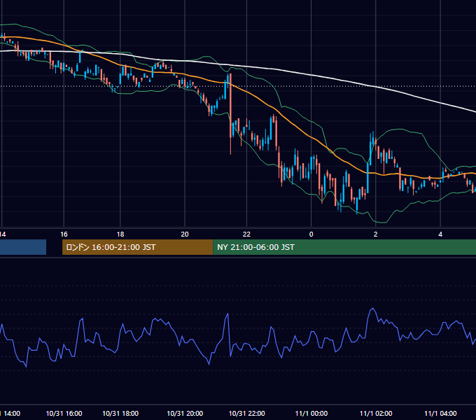Click the 10/31 22:00 date label

(247, 413)
